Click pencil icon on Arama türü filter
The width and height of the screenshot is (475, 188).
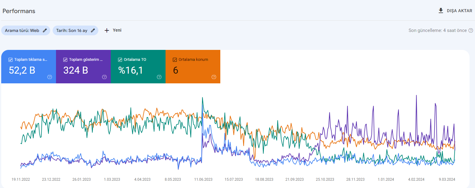[x=45, y=30]
